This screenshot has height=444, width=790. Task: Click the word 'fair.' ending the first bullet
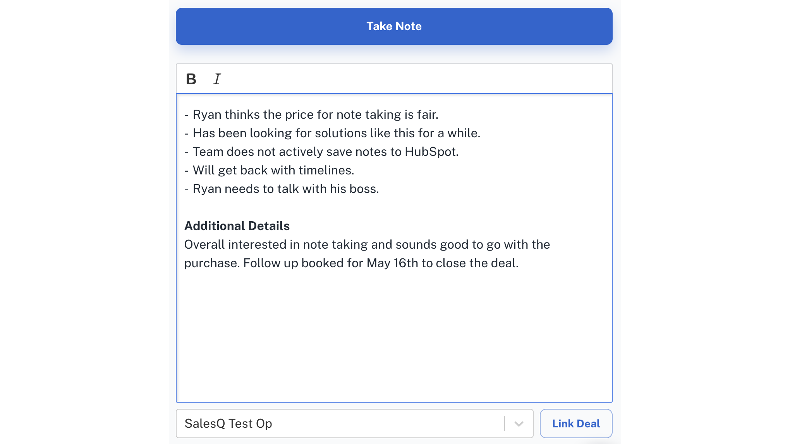click(x=428, y=115)
